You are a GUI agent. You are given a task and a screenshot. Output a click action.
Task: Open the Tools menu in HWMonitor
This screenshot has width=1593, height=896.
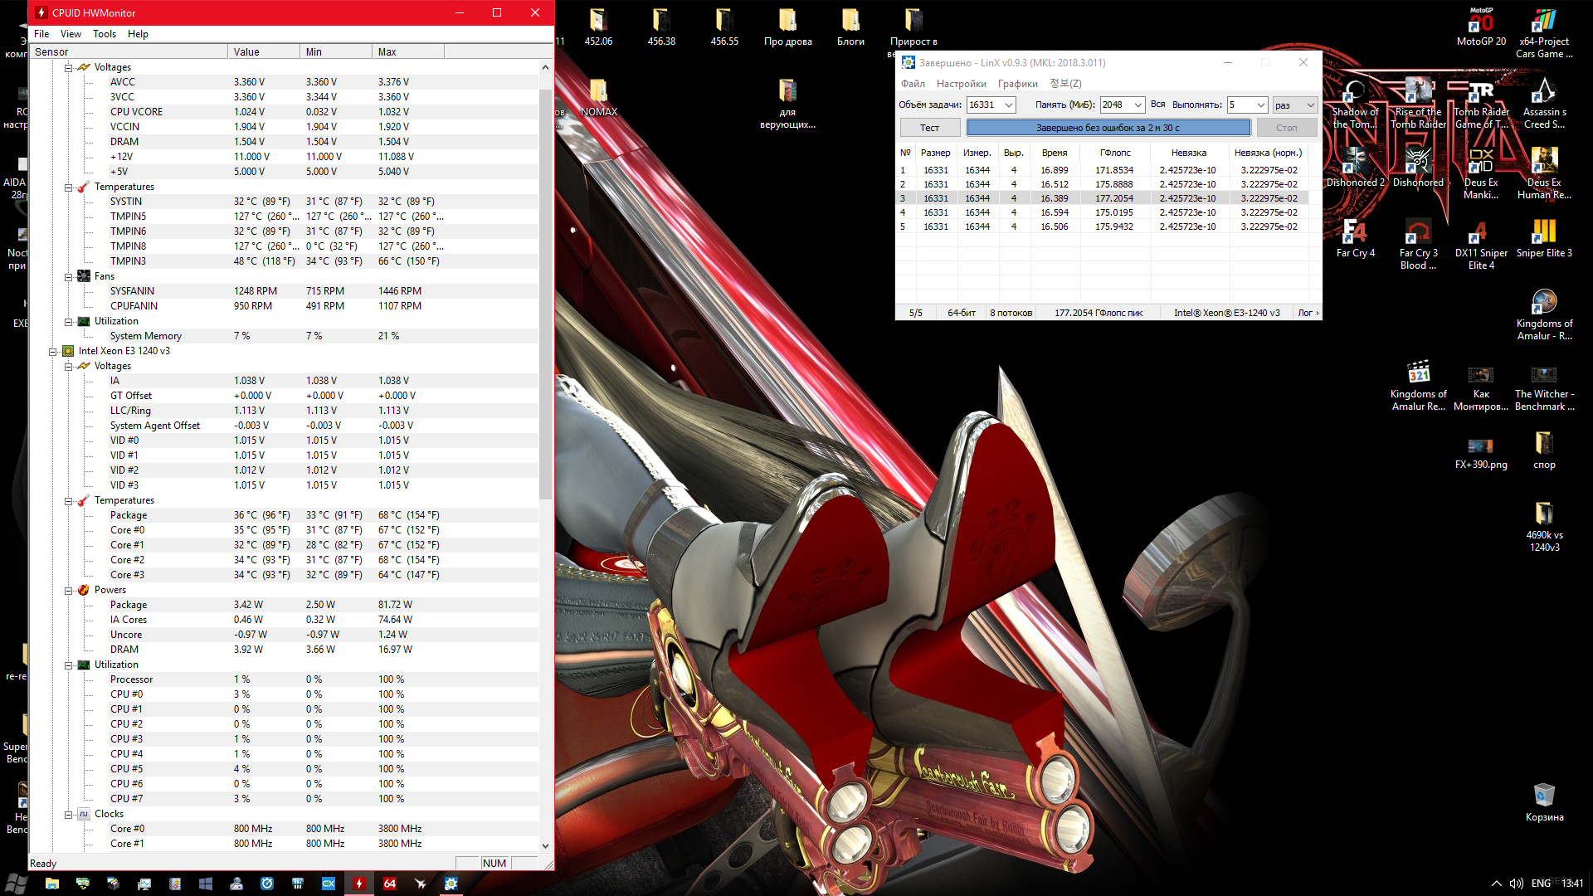pos(104,34)
